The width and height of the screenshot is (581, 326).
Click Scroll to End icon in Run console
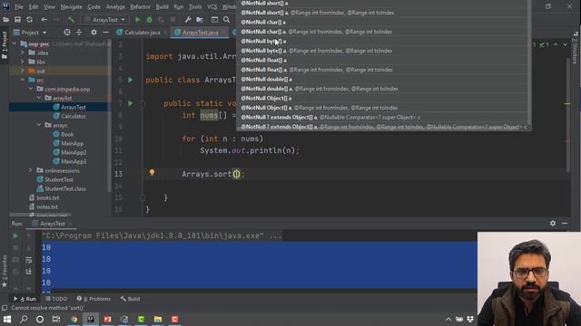28,272
